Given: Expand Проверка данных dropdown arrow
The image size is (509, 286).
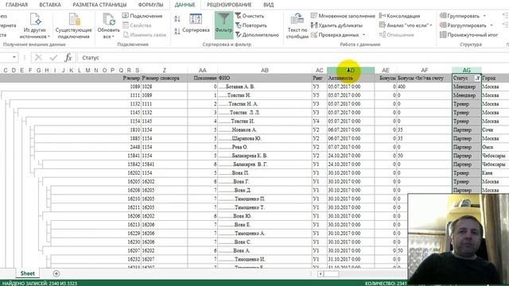Looking at the screenshot, I should pyautogui.click(x=363, y=35).
